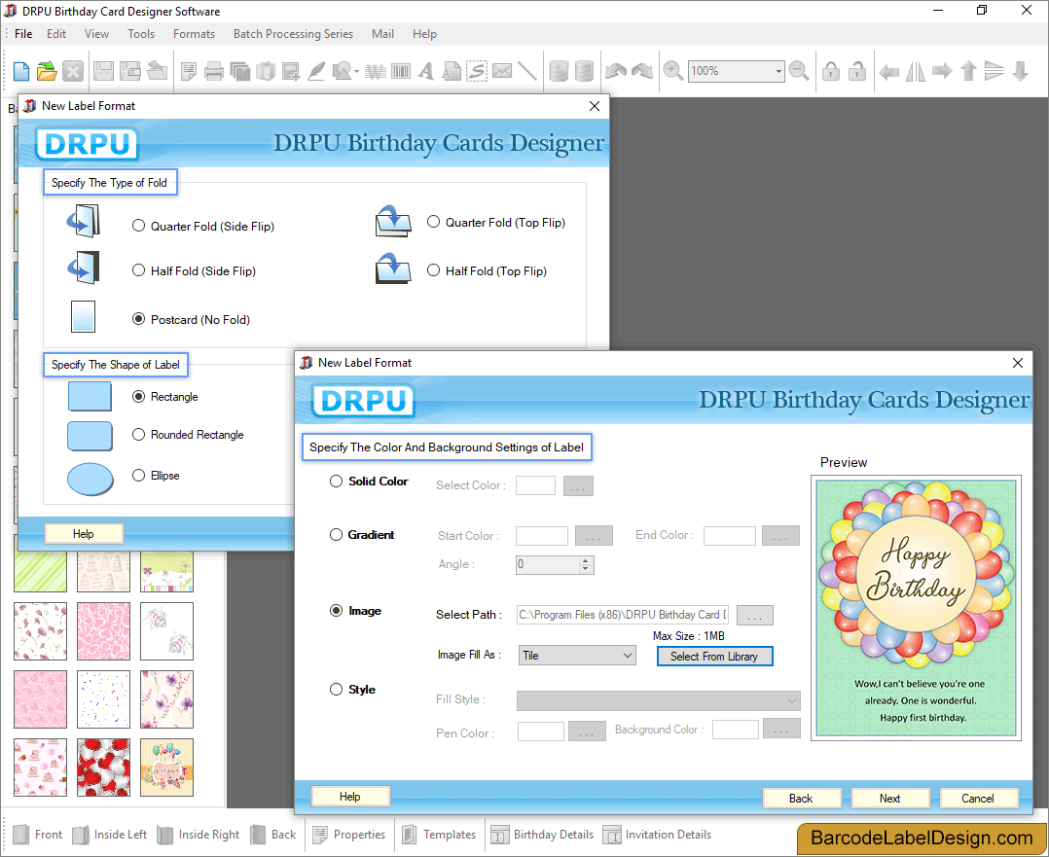Open the File menu

[23, 33]
